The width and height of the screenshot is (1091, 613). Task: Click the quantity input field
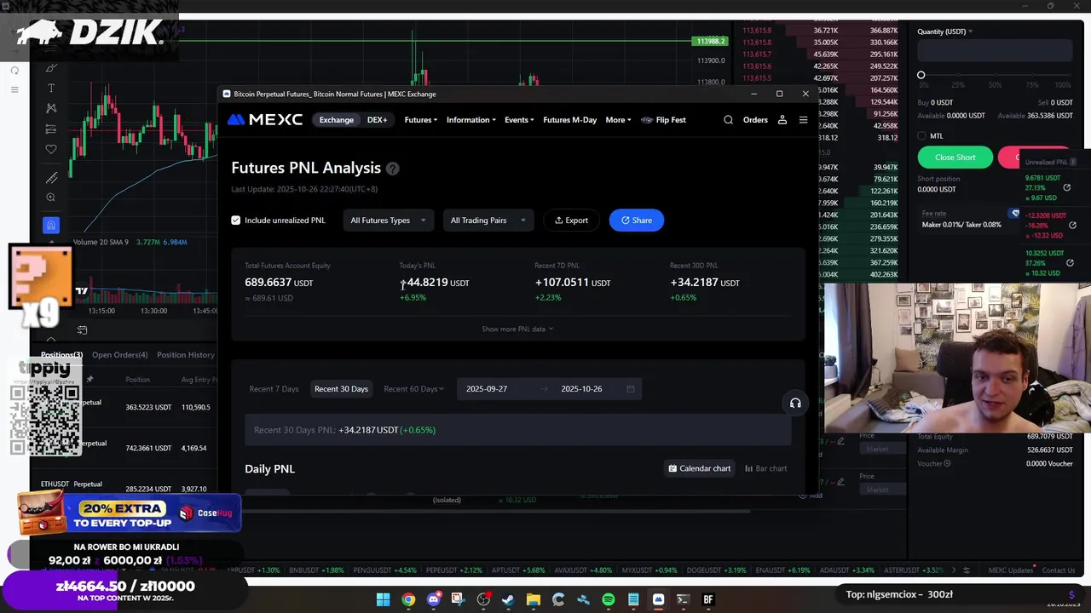995,51
